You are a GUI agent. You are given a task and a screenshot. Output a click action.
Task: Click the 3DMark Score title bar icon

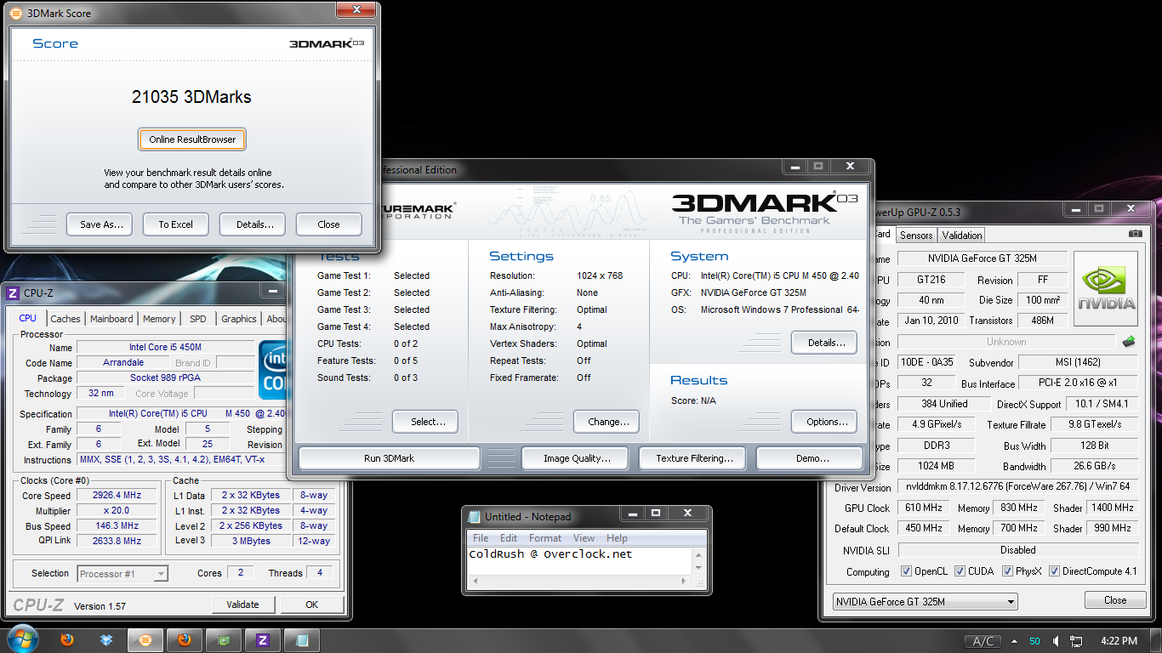[15, 14]
